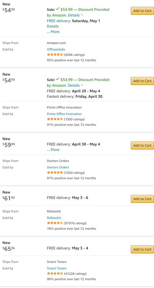Open the Prime Office Innovation seller link

click(x=64, y=114)
